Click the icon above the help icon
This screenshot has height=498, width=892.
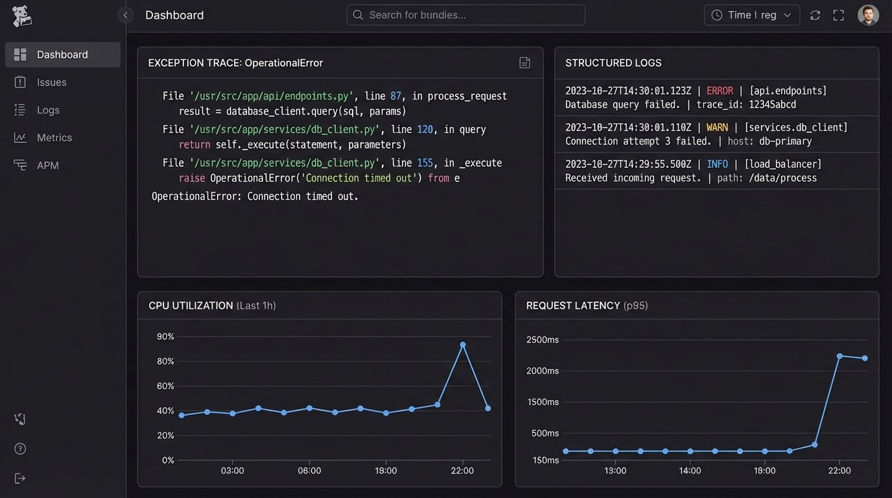[x=20, y=420]
